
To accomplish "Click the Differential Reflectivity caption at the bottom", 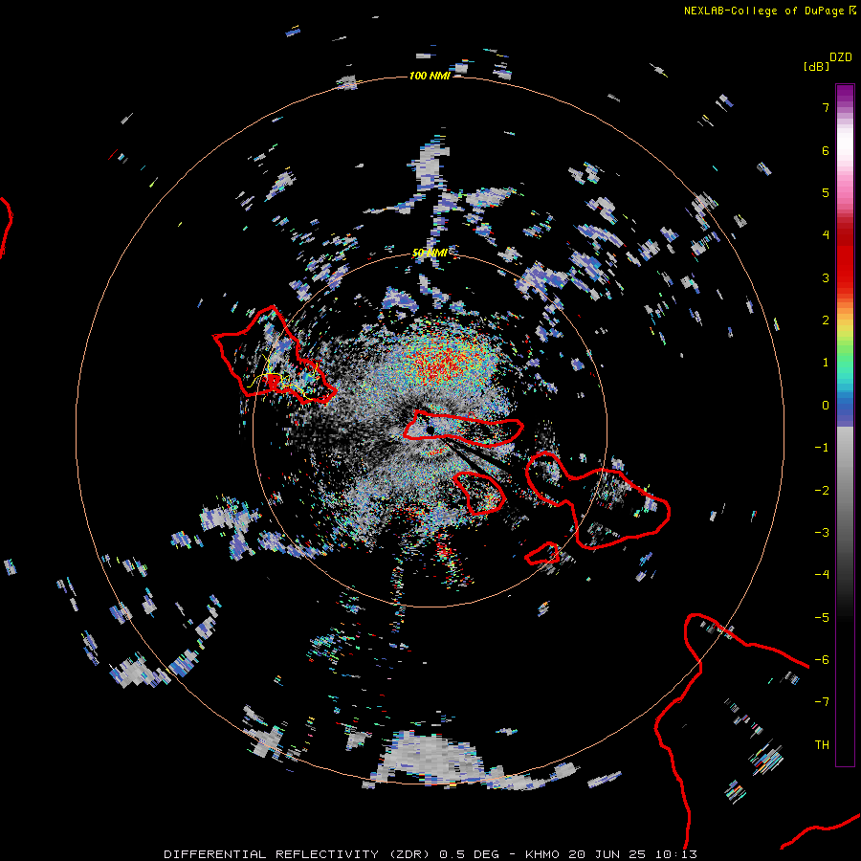I will (x=430, y=854).
